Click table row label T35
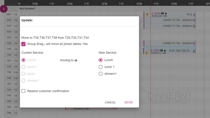210x118 pixels. click(9, 49)
